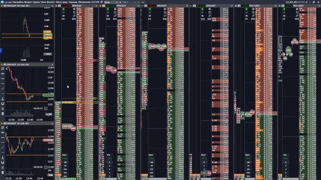Viewport: 321px width, 180px height.
Task: Click the SPKUSDT 1M panel title tab
Action: pos(17,64)
